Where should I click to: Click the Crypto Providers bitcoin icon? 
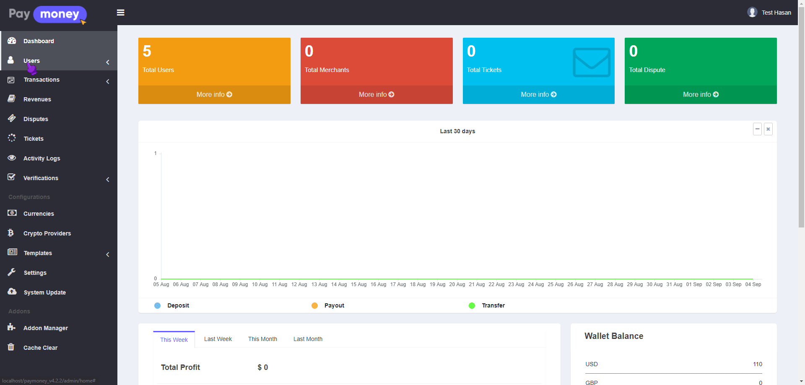pos(11,233)
